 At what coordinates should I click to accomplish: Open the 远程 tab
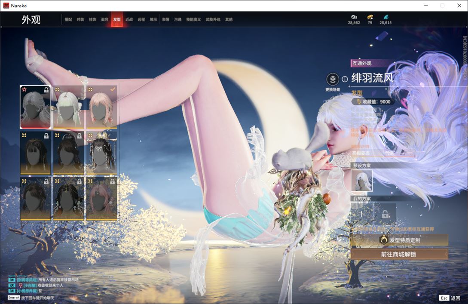(x=141, y=19)
